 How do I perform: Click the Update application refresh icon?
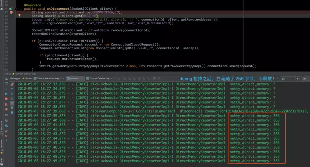(6, 83)
